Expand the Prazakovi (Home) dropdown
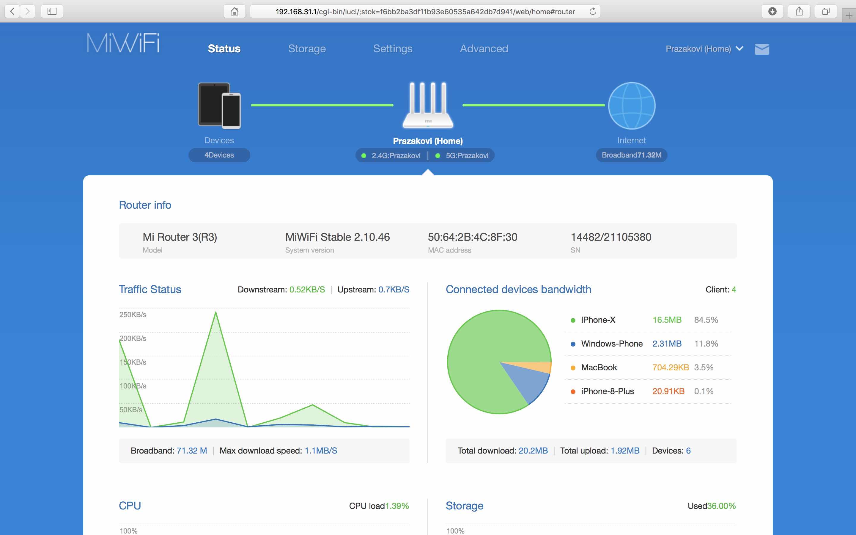The width and height of the screenshot is (856, 535). [x=704, y=49]
